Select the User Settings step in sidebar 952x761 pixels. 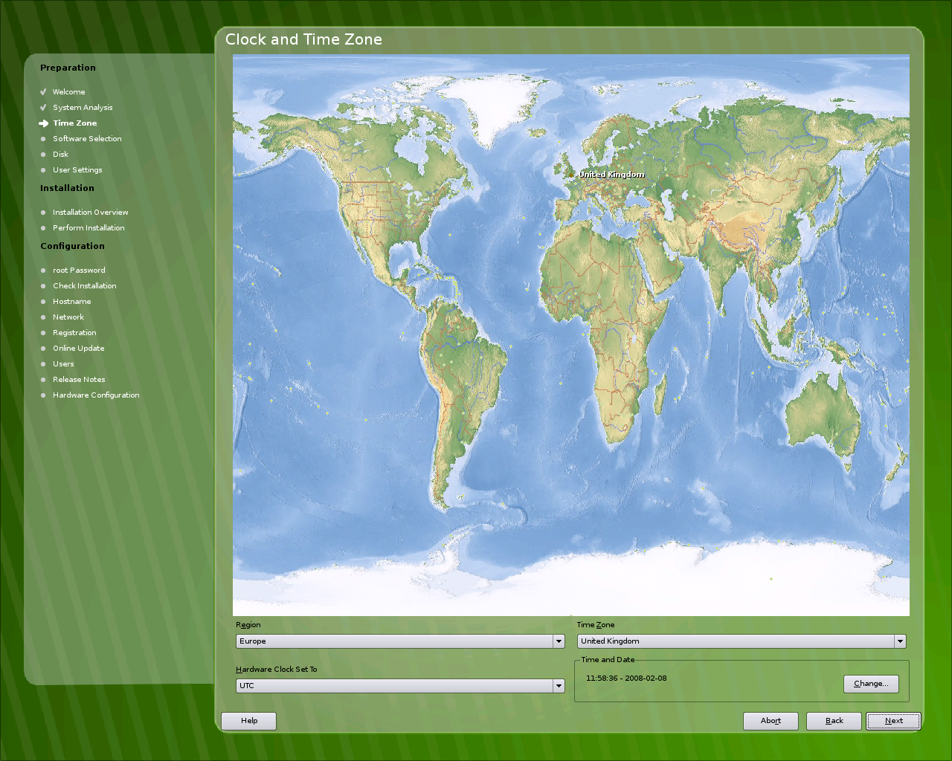[77, 170]
